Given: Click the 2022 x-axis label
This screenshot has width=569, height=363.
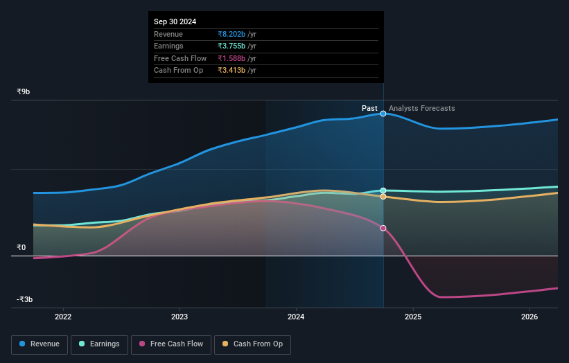Looking at the screenshot, I should click(x=63, y=317).
